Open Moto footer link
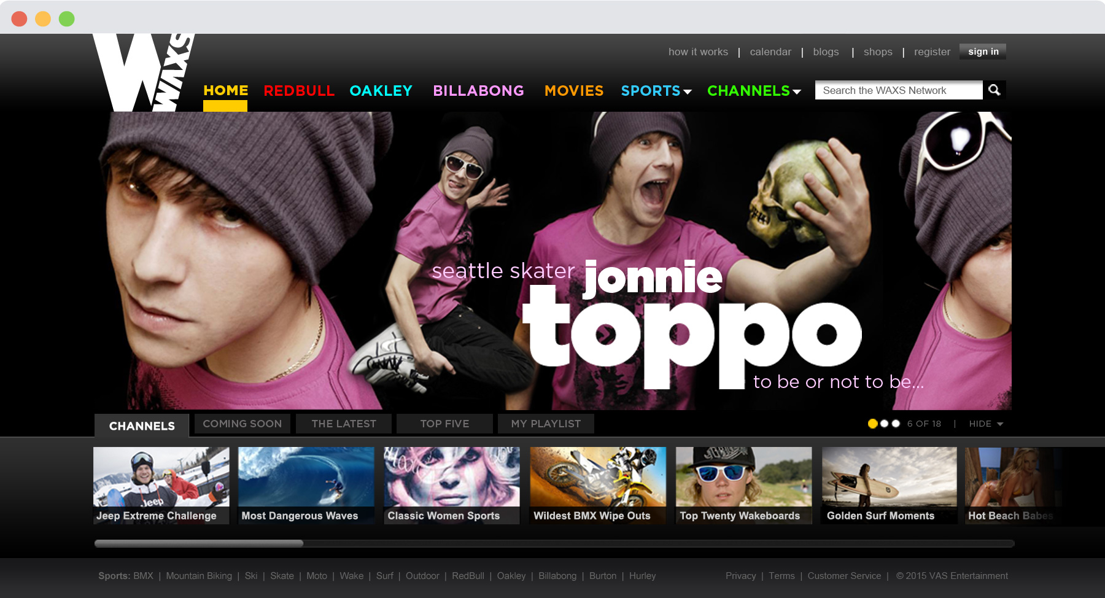This screenshot has width=1105, height=598. 317,576
